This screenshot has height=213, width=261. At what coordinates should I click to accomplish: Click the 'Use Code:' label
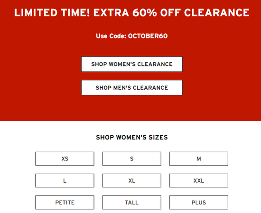pyautogui.click(x=111, y=36)
